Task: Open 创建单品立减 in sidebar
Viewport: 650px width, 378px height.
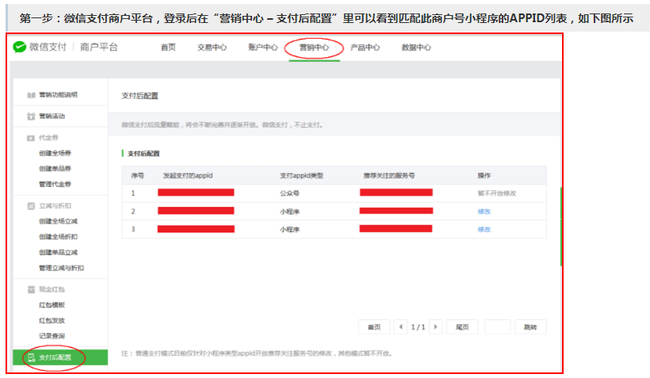Action: point(58,253)
